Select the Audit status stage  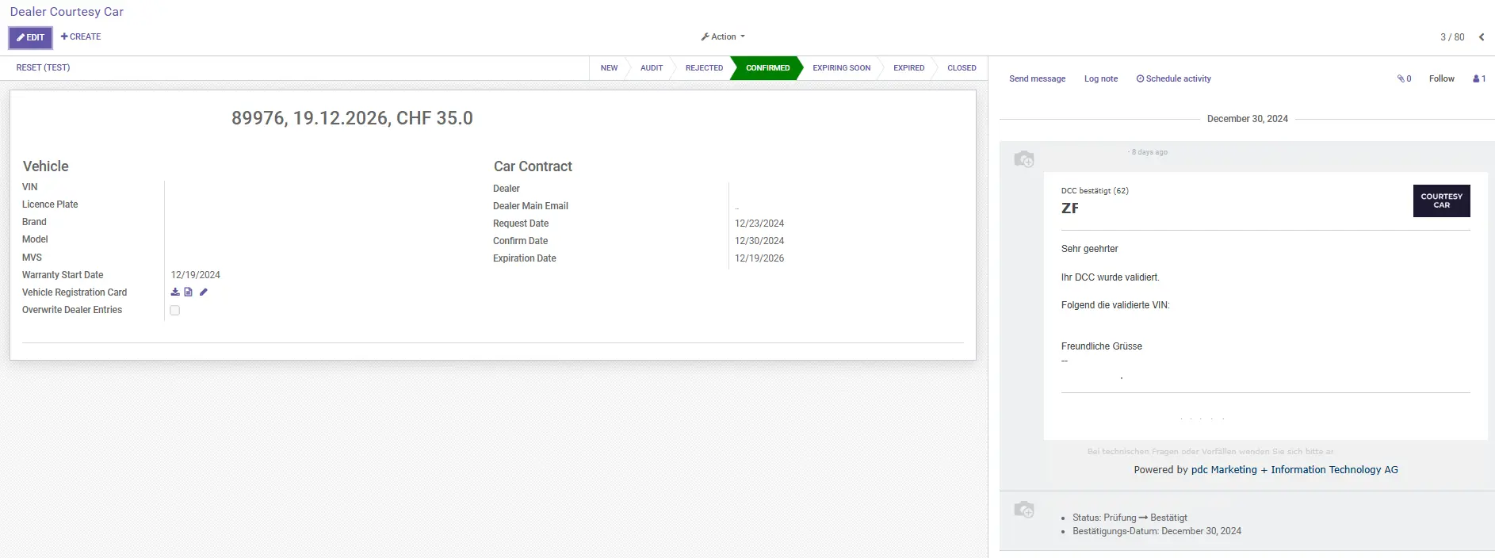tap(652, 68)
